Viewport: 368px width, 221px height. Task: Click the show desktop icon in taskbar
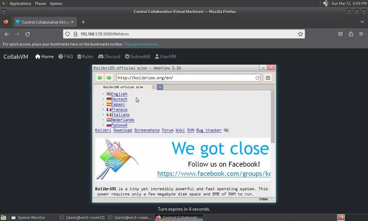point(3,218)
